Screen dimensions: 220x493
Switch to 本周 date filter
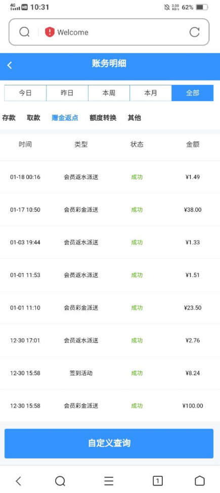tap(109, 93)
